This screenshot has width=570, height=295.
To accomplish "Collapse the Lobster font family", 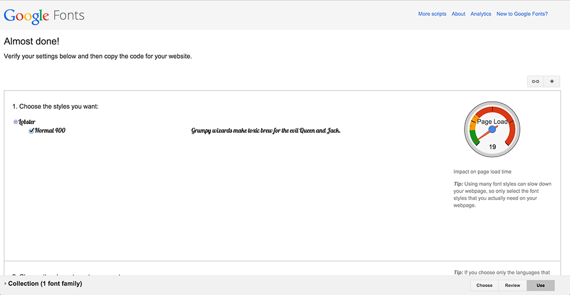I will (x=15, y=122).
